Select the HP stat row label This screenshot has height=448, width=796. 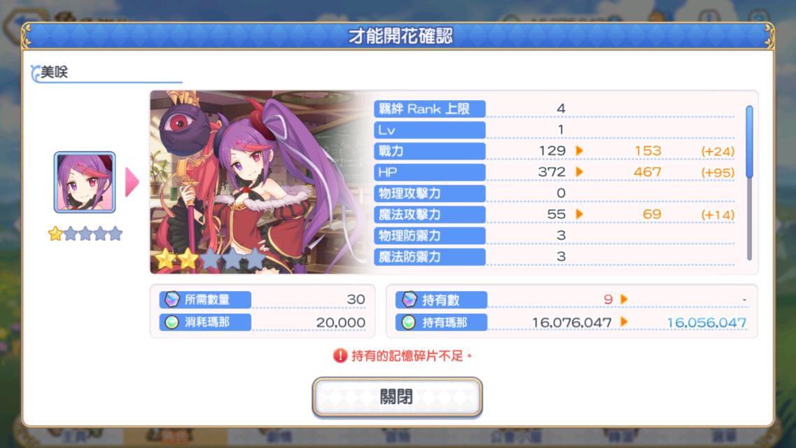(429, 172)
